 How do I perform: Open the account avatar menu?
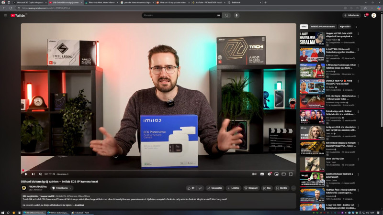(374, 15)
